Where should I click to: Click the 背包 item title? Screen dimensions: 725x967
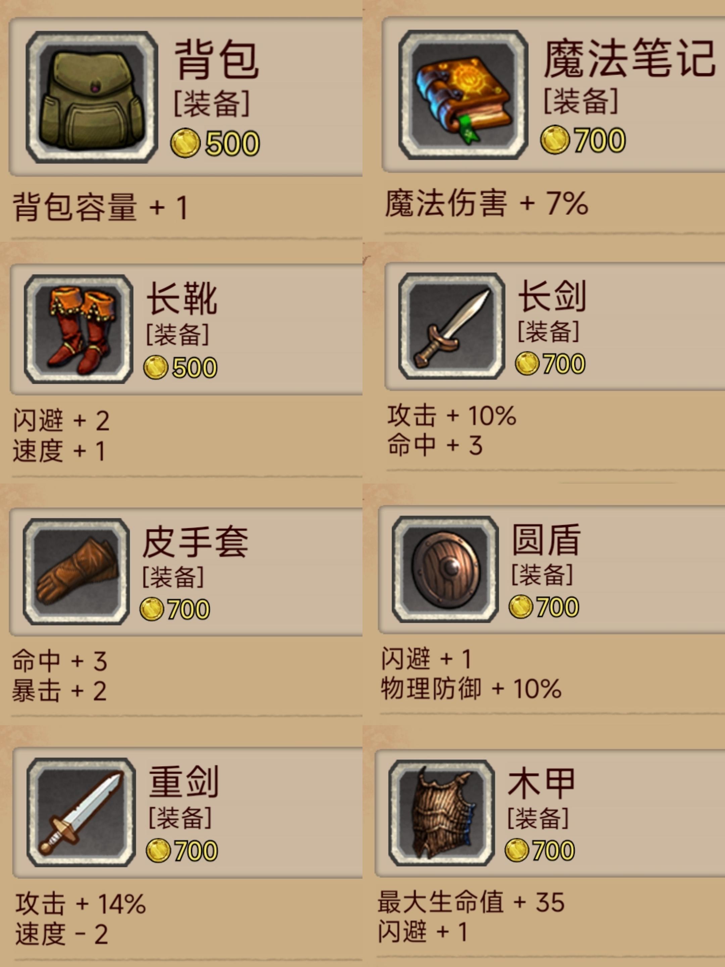point(217,59)
